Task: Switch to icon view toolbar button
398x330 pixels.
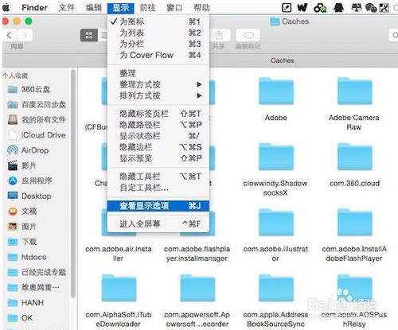Action: click(x=89, y=35)
